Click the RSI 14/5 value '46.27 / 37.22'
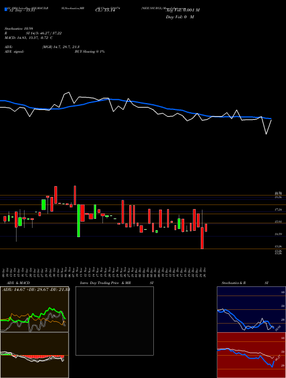Viewport: 286px width, 378px height. point(50,33)
